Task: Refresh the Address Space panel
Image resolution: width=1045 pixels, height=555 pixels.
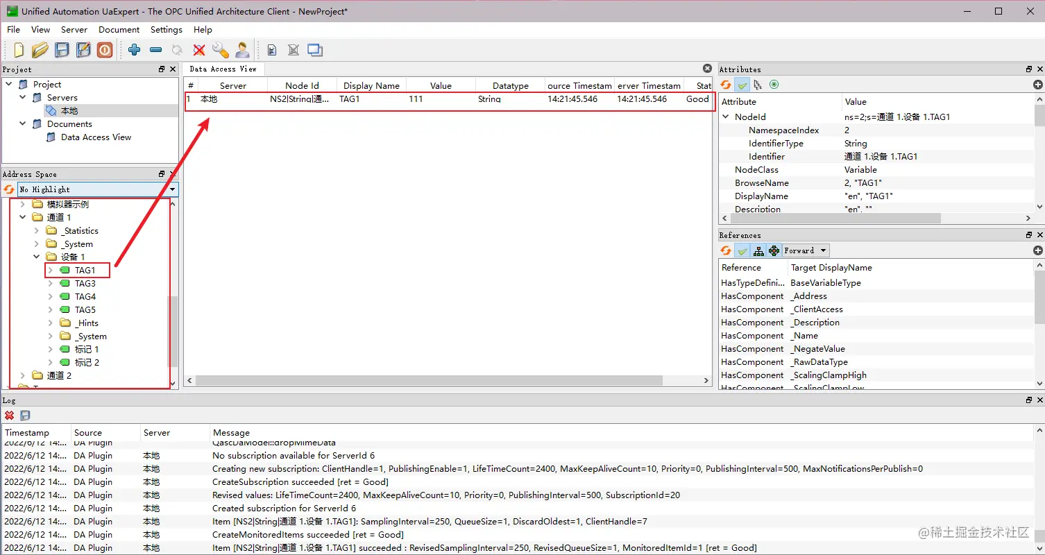Action: [9, 189]
